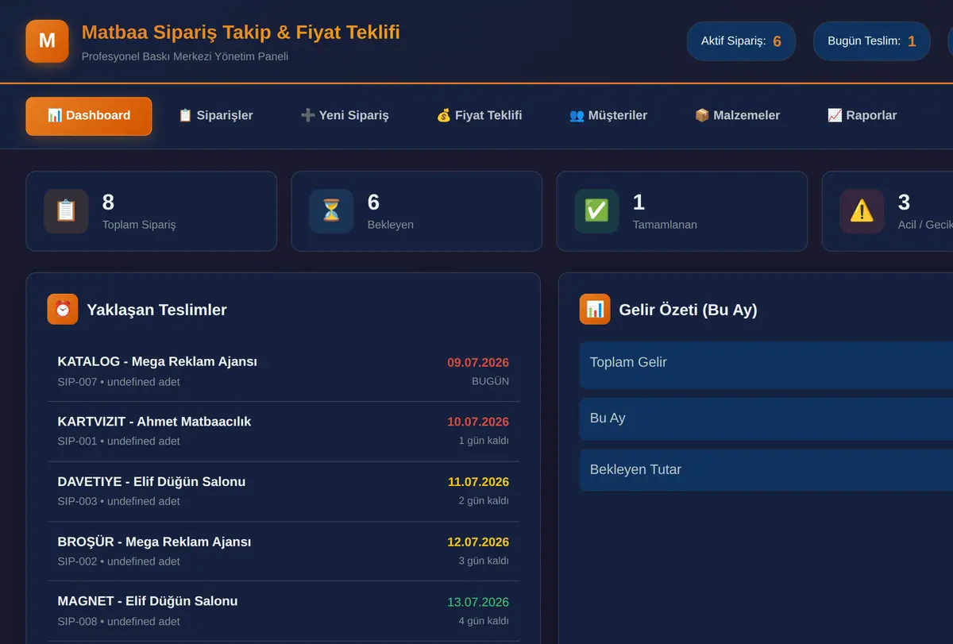Click the '3 gün kaldı' label
This screenshot has width=953, height=644.
[484, 561]
